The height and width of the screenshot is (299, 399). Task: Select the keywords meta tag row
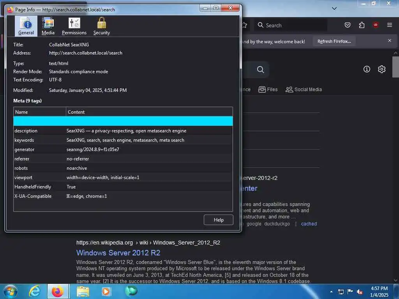pyautogui.click(x=123, y=140)
